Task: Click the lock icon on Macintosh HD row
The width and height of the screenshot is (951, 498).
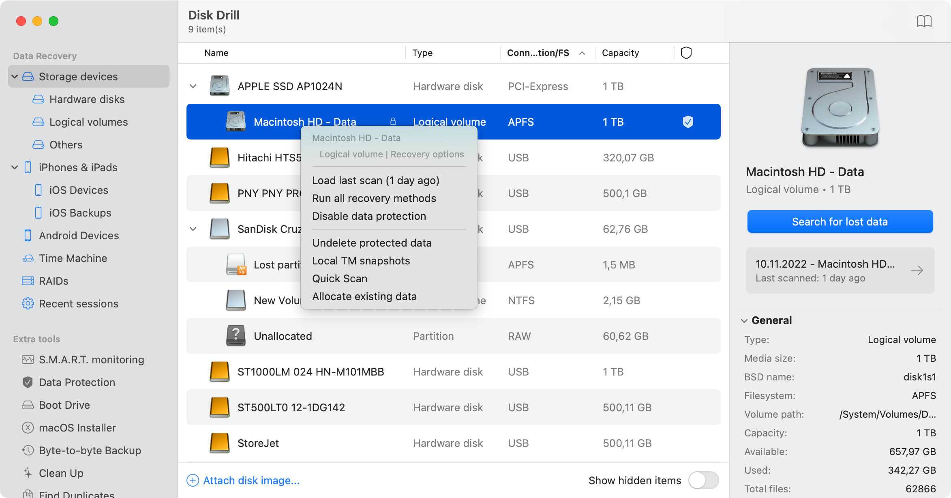Action: (x=393, y=122)
